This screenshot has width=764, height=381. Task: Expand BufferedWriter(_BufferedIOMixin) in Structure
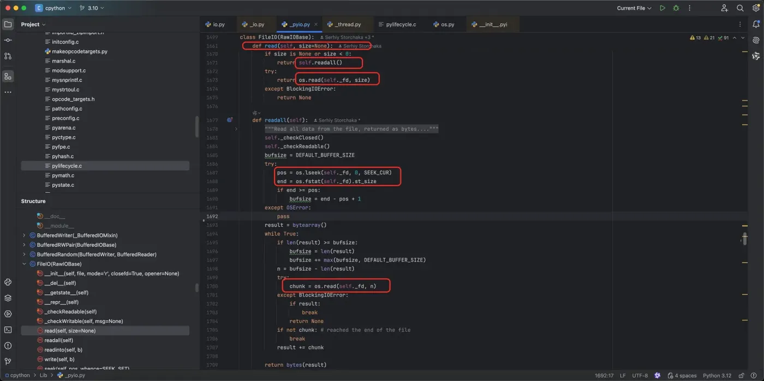click(24, 235)
